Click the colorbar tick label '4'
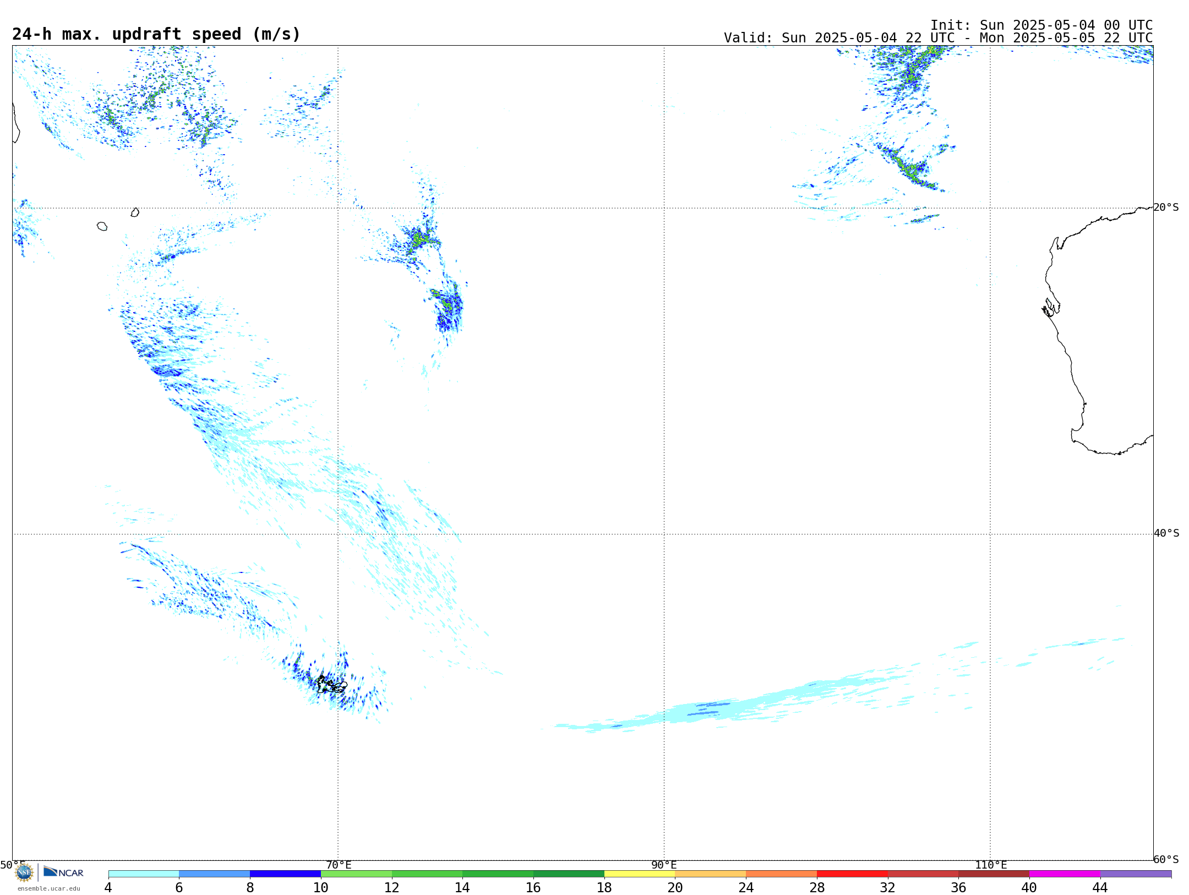The image size is (1189, 895). (108, 887)
